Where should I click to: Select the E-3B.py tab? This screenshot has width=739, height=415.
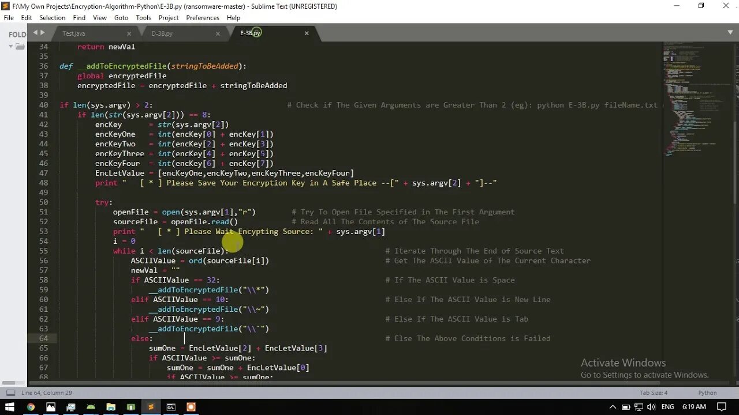(251, 33)
